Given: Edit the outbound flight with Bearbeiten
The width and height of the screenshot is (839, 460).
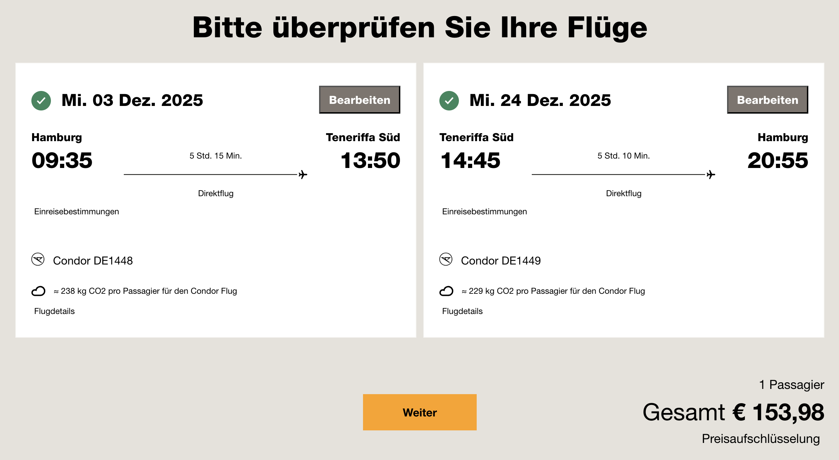Looking at the screenshot, I should click(x=360, y=100).
